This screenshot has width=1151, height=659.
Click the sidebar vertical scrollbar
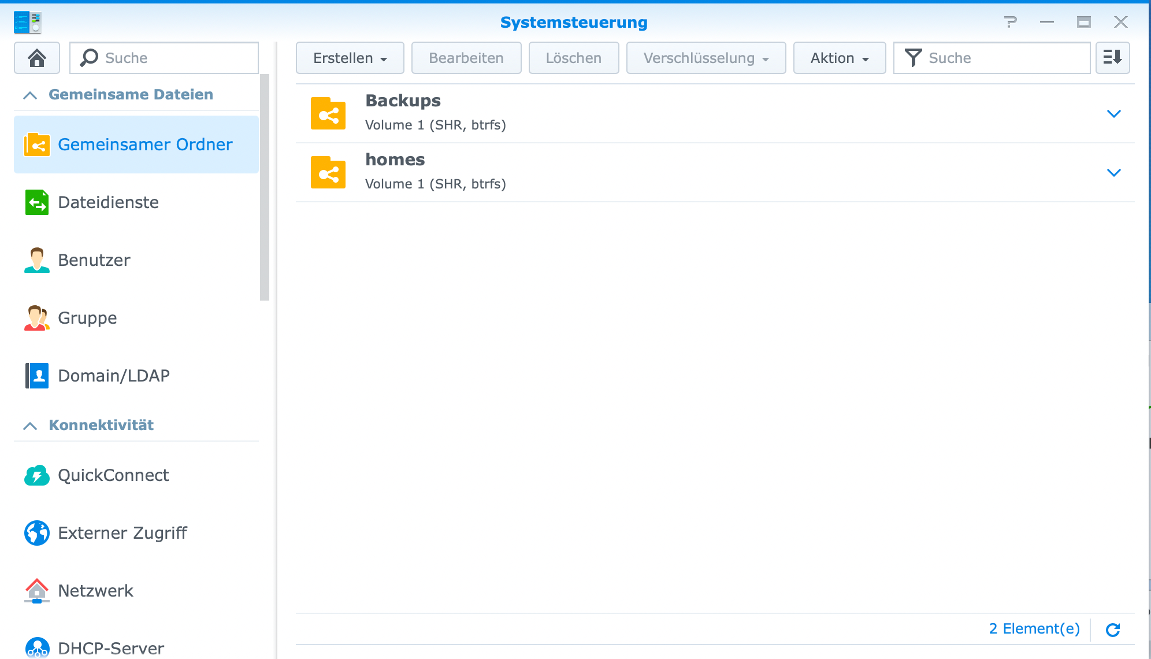click(265, 187)
